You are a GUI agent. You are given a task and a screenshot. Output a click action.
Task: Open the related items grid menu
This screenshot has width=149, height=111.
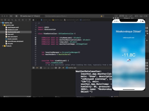click(33, 20)
